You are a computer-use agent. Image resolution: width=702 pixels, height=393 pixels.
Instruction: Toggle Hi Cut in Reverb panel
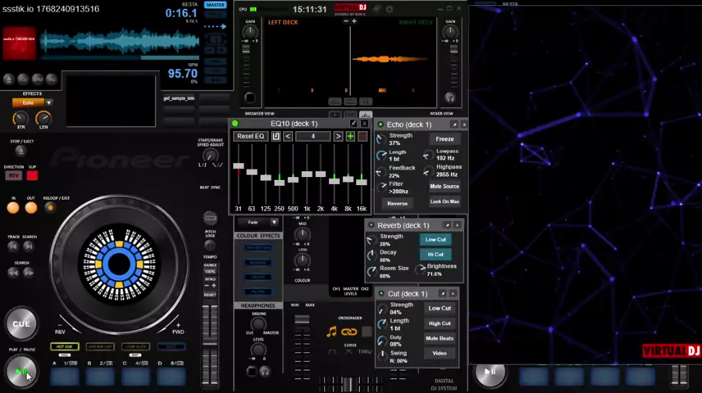(x=435, y=255)
